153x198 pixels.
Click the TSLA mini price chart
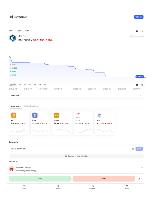pos(83,131)
